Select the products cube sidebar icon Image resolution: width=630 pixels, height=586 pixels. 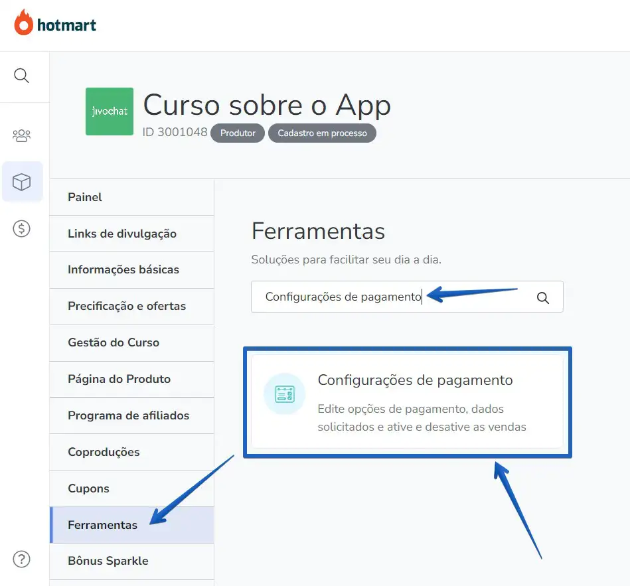[22, 182]
